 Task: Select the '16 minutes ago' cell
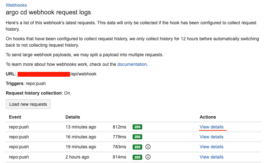tap(81, 137)
